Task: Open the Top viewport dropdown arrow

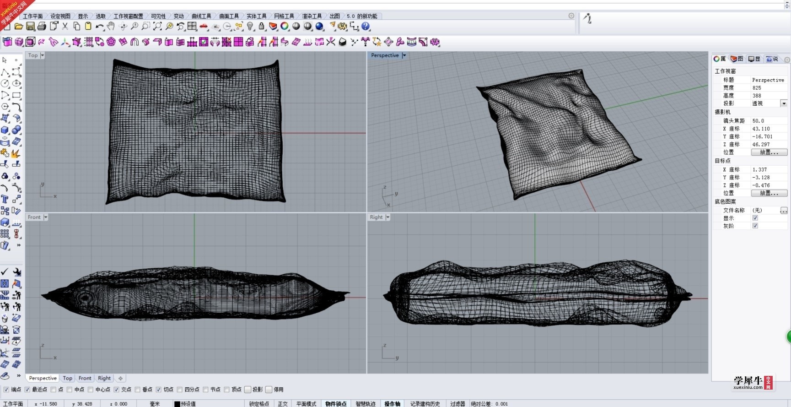Action: pos(42,55)
